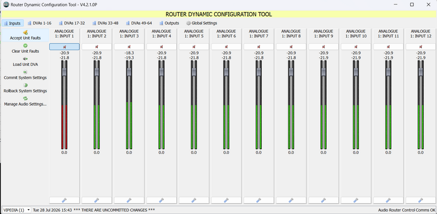Click the Manage Audio Settings refresh icon
The height and width of the screenshot is (214, 437).
pos(25,99)
